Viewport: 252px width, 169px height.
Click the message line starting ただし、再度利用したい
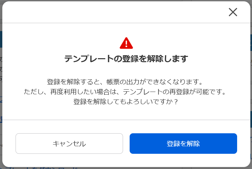coord(125,92)
